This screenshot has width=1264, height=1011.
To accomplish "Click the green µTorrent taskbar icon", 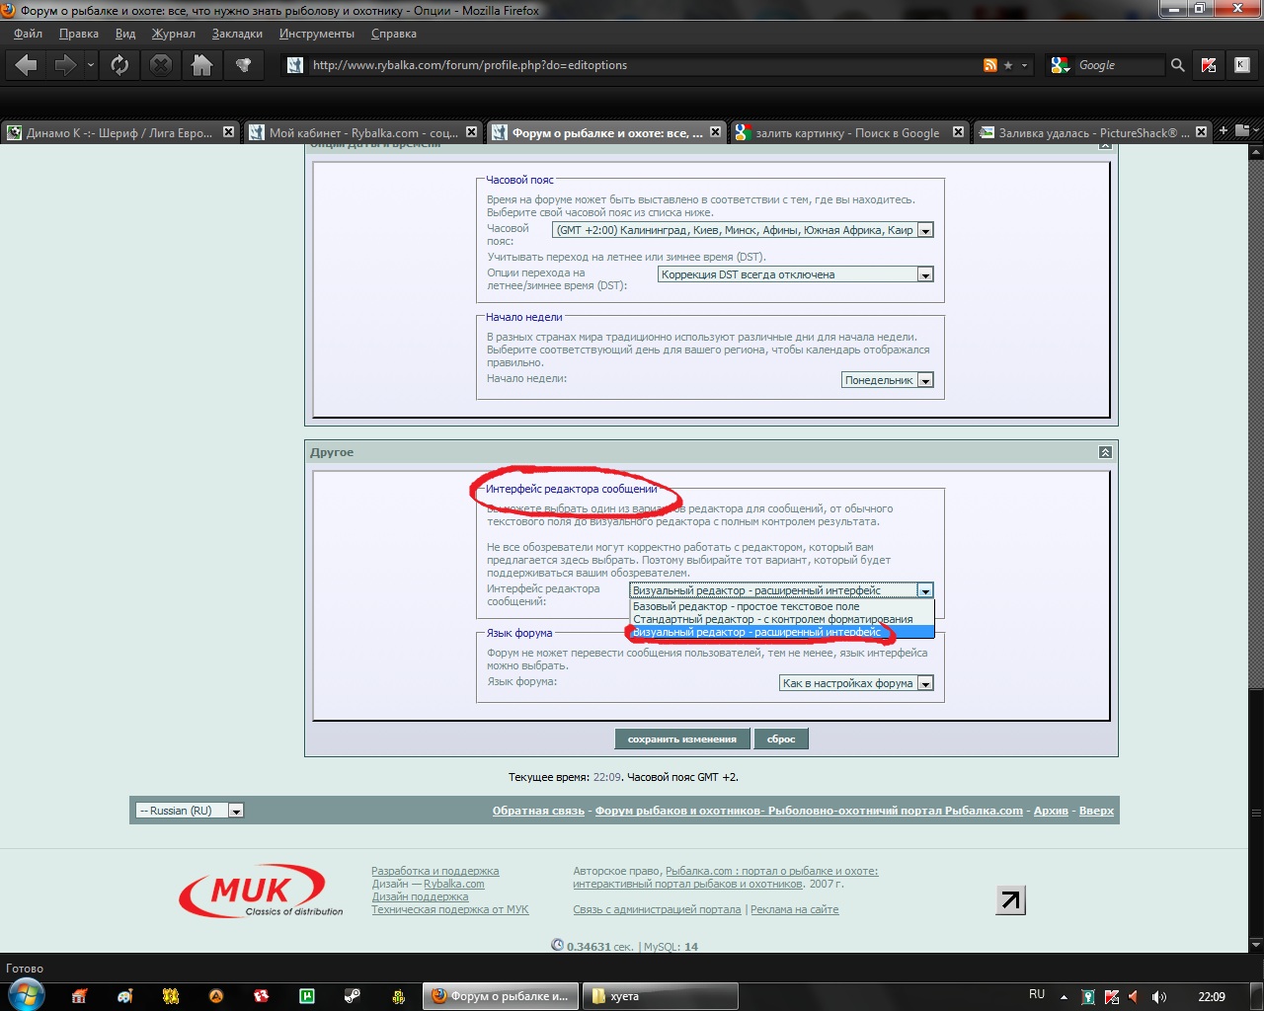I will (307, 996).
